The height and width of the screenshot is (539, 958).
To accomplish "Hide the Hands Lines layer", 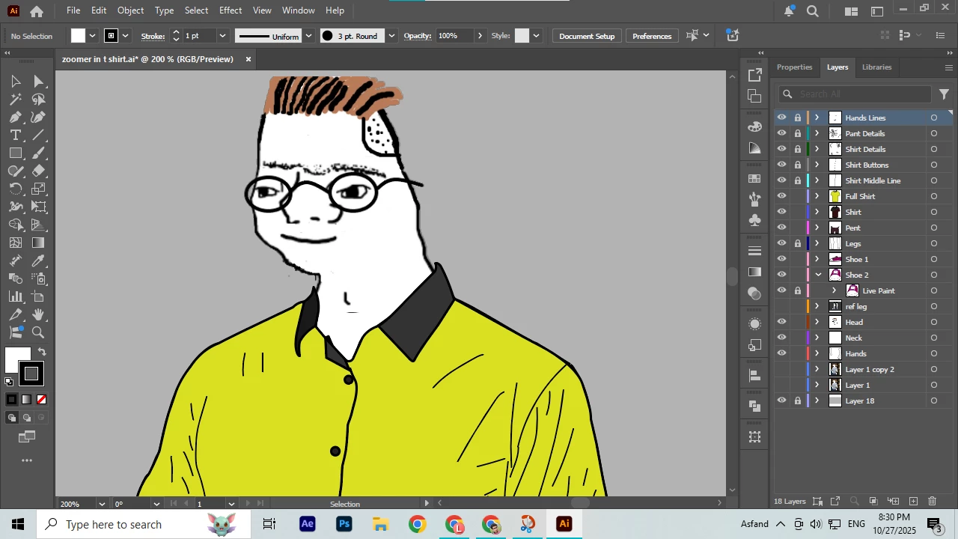I will tap(781, 118).
